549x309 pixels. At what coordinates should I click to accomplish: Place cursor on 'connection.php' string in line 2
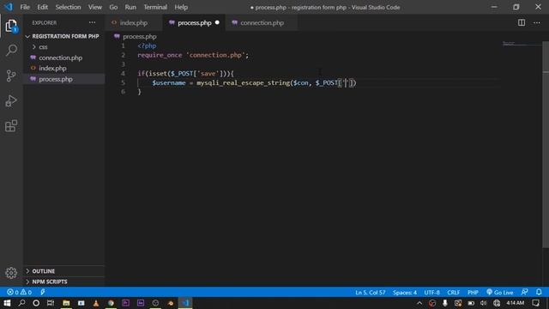(215, 55)
